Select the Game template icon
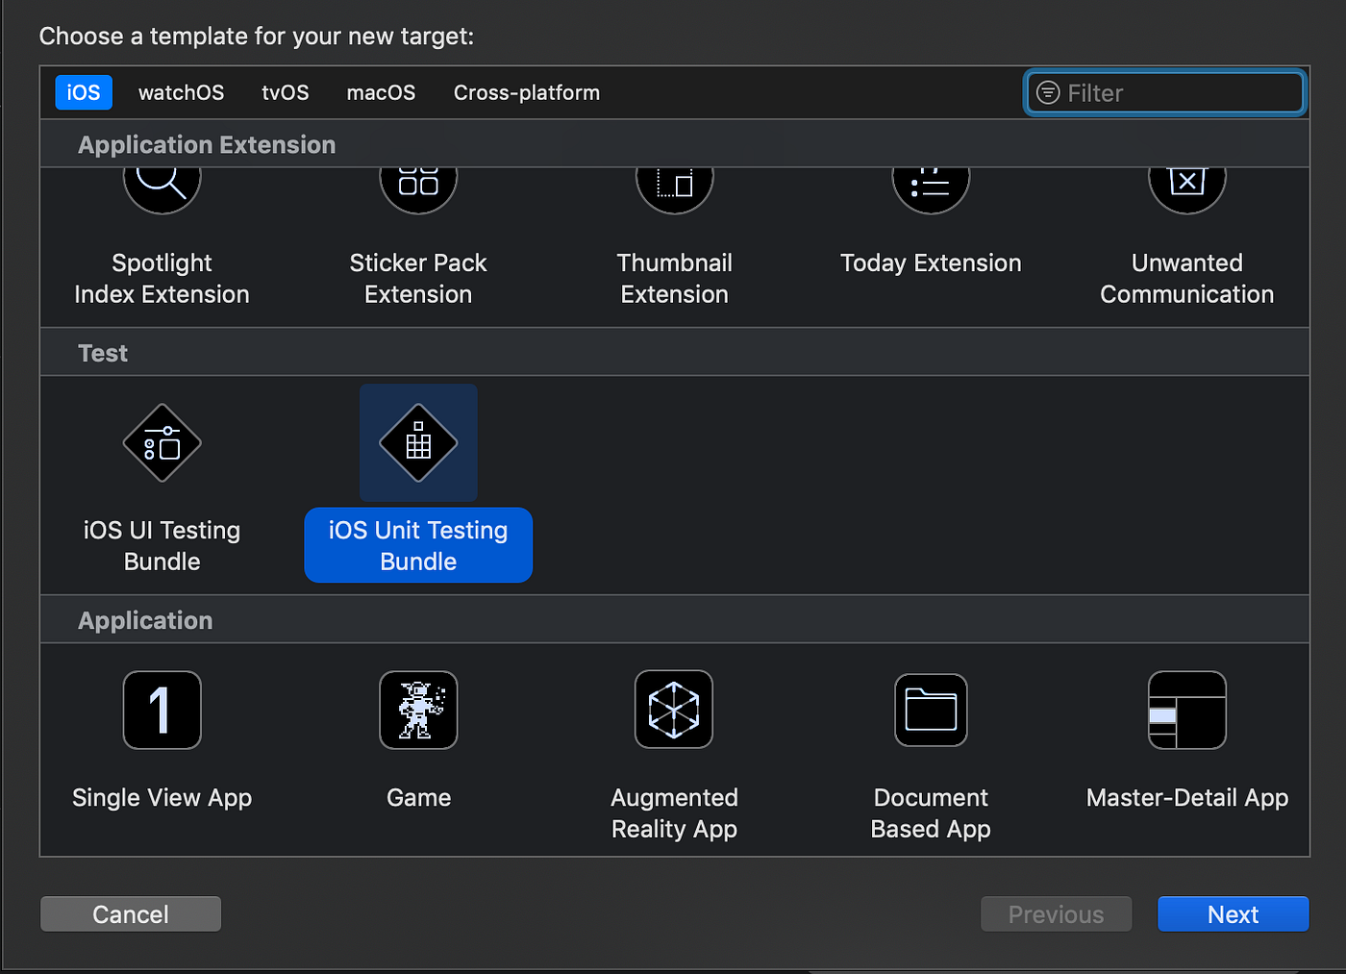1346x974 pixels. (x=418, y=711)
